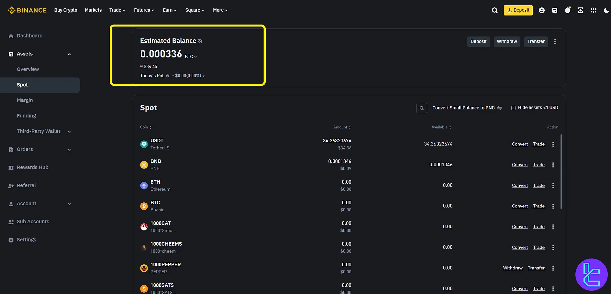Open the Spot coin search icon
Screen dimensions: 611x294
pyautogui.click(x=421, y=108)
